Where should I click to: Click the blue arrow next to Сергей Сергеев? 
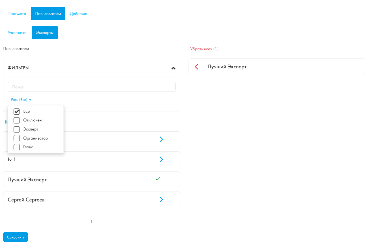point(161,199)
